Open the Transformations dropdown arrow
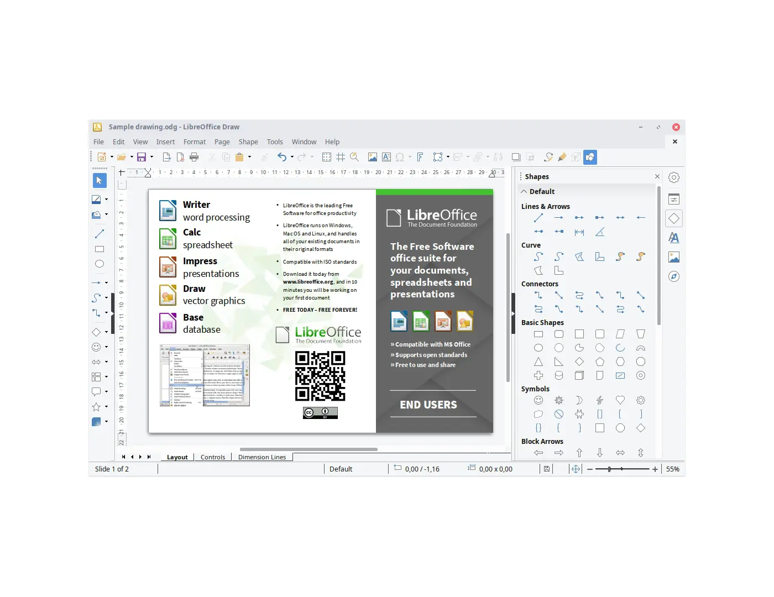This screenshot has width=774, height=597. tap(448, 157)
